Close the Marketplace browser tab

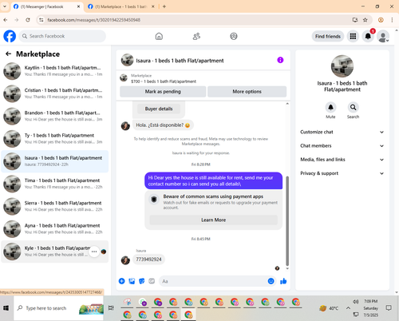click(153, 6)
